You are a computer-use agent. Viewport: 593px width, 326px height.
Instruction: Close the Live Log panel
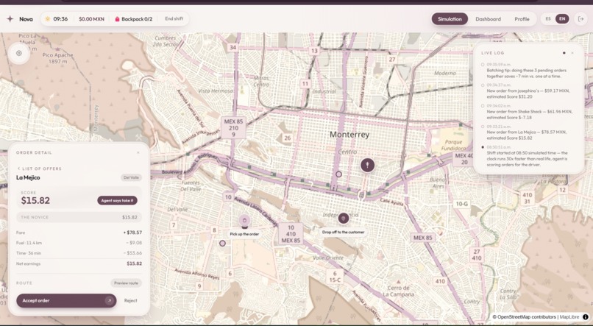click(x=572, y=53)
